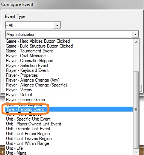Choose Game - Hero Abilities Button Clicked
This screenshot has width=144, height=155.
tap(69, 41)
